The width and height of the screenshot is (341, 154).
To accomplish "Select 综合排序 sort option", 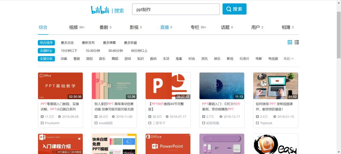I will 46,43.
